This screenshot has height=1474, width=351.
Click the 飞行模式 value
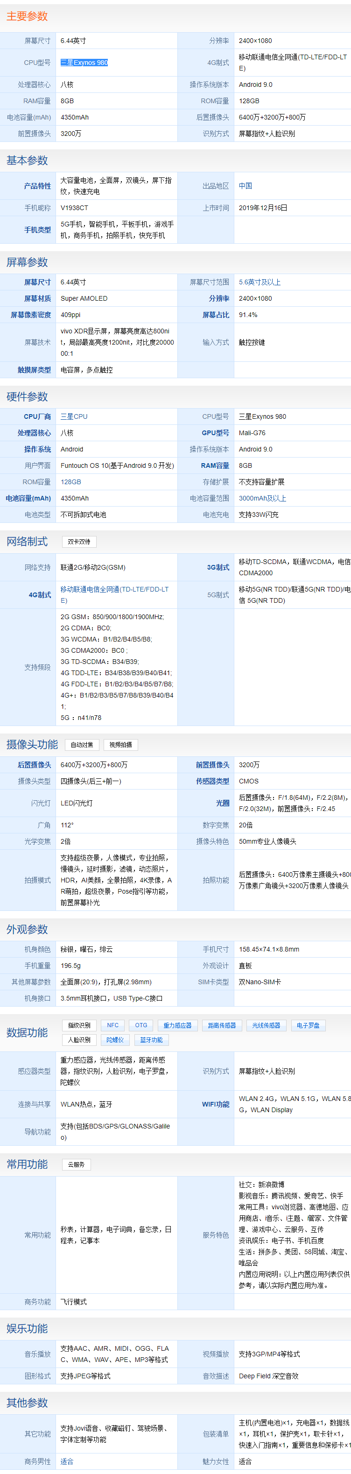[74, 1301]
